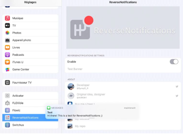Select Fournisseur TV in the sidebar
The width and height of the screenshot is (183, 134).
coord(30,83)
